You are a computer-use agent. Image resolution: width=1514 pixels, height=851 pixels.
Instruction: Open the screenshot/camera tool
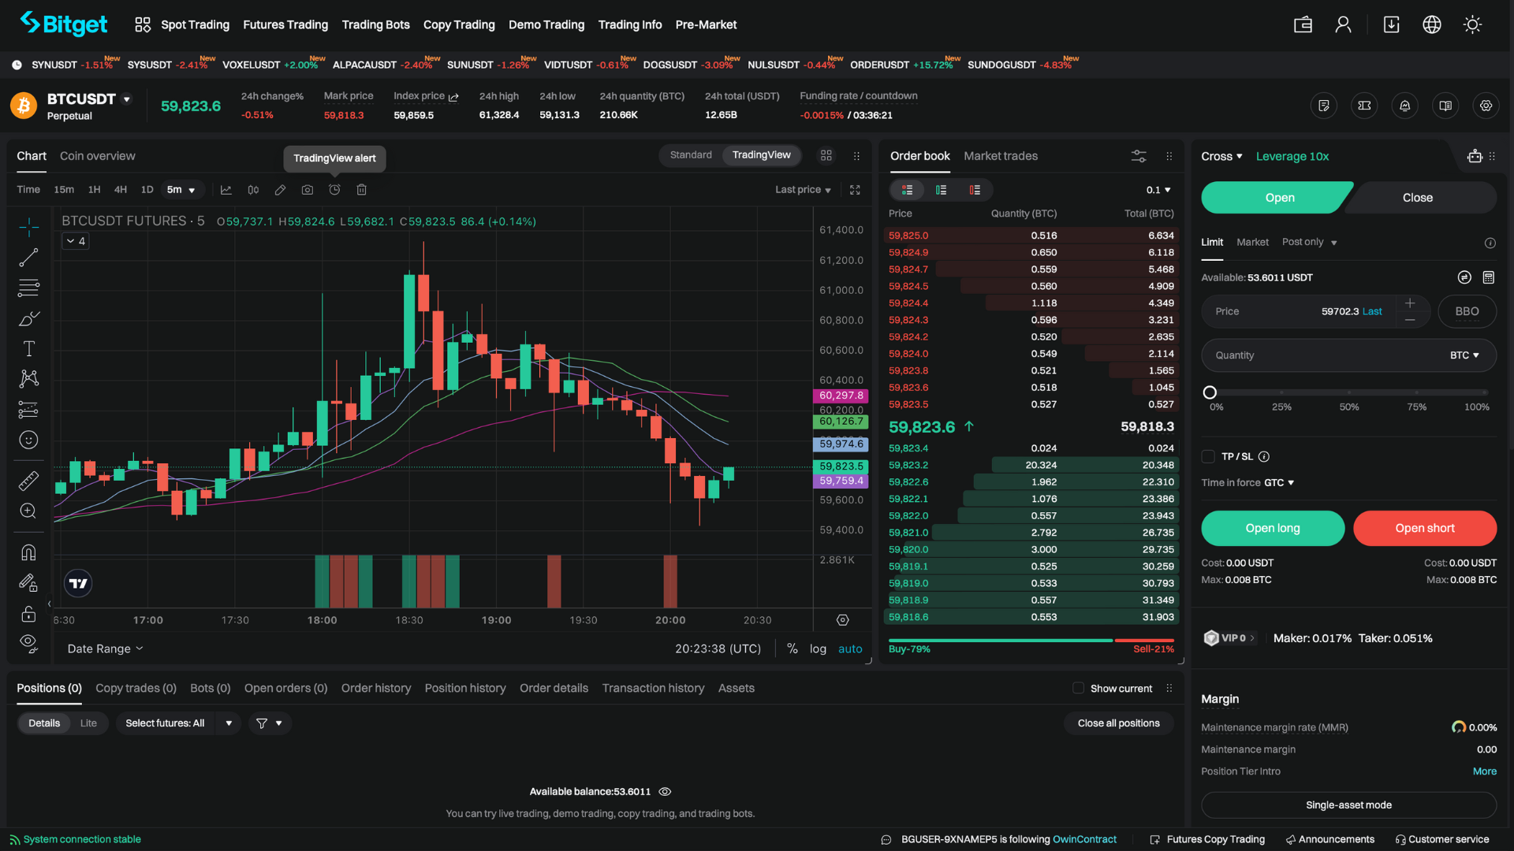click(x=306, y=189)
